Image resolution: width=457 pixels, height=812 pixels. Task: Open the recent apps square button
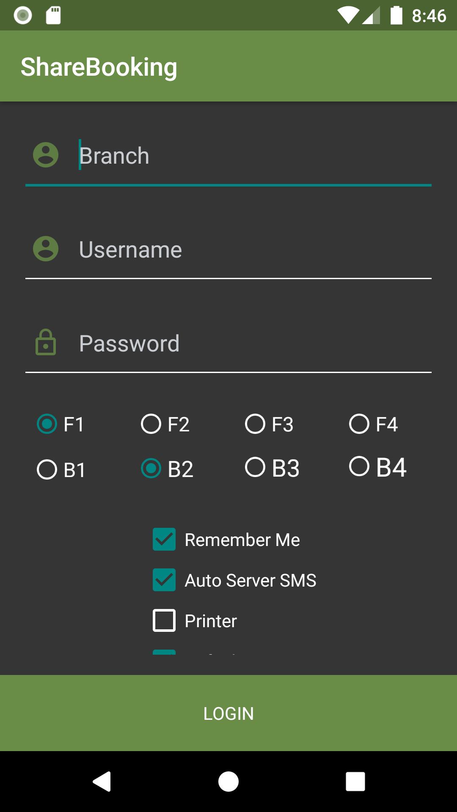355,781
